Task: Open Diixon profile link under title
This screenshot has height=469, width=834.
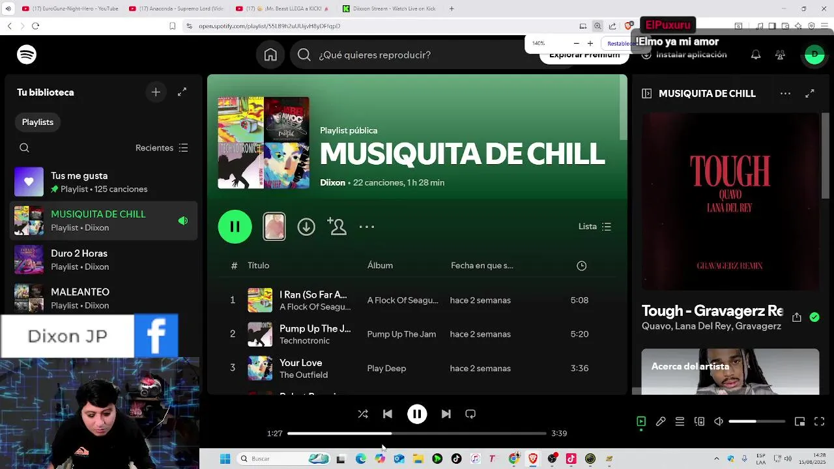Action: [x=332, y=182]
